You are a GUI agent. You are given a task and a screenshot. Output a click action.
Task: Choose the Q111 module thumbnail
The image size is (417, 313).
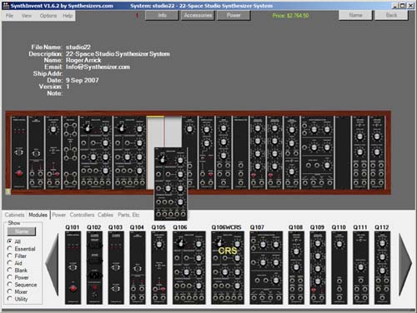(360, 268)
